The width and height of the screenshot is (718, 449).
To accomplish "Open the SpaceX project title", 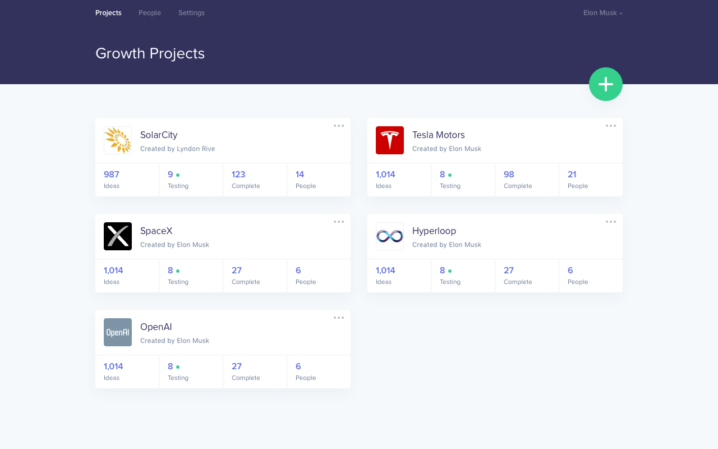I will (x=157, y=231).
